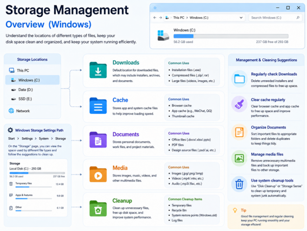Click the Cleanup heading
This screenshot has height=231, width=307.
pos(122,201)
